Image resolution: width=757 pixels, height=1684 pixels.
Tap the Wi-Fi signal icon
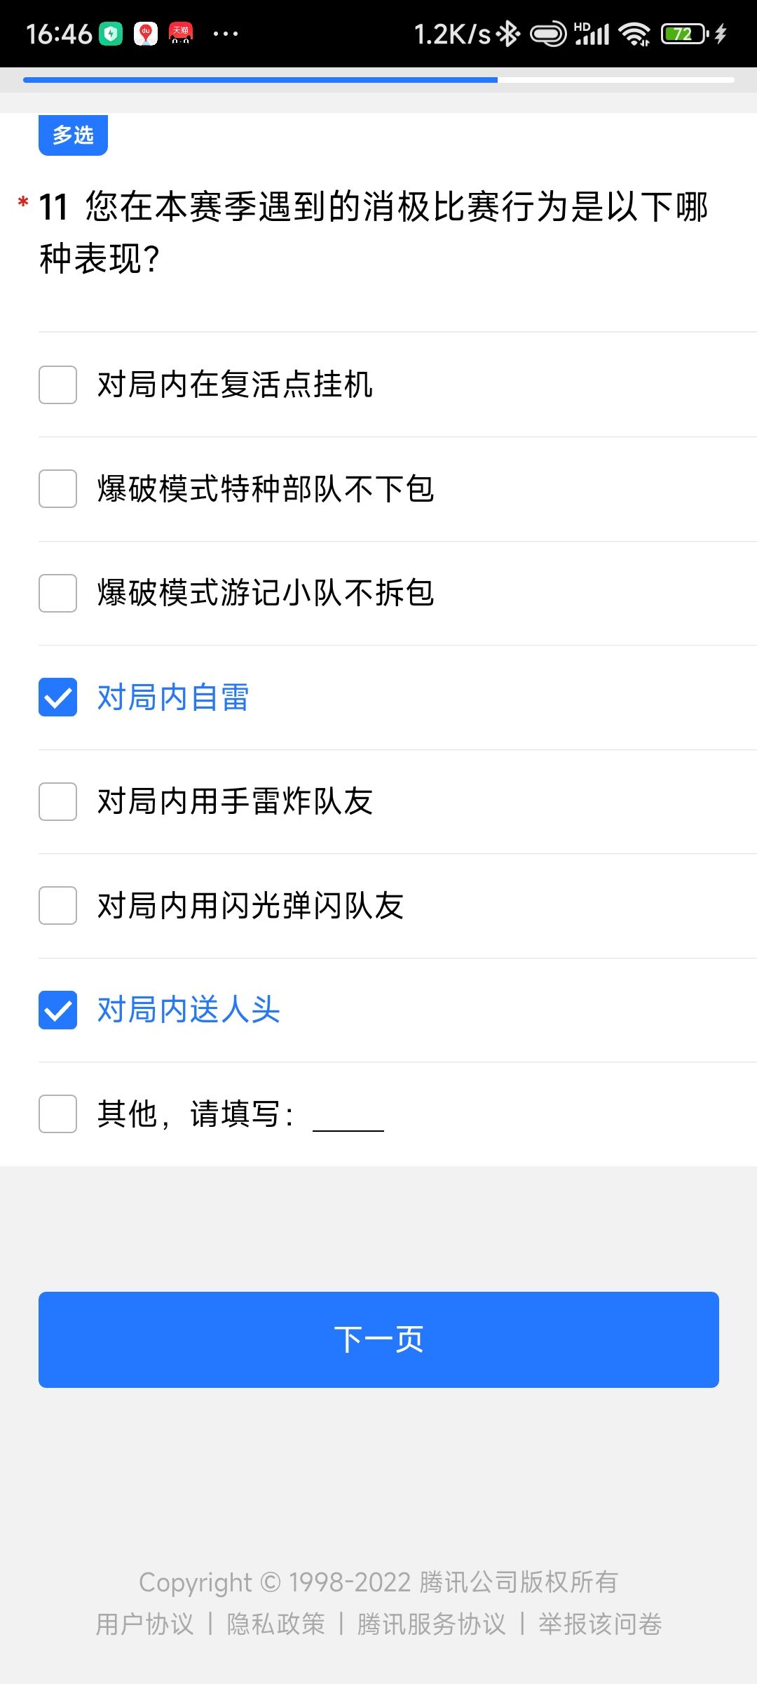[x=636, y=34]
